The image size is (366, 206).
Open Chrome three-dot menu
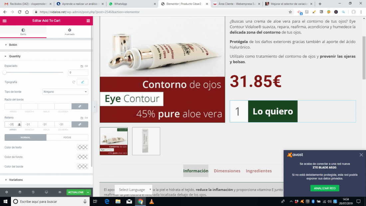coord(361,12)
